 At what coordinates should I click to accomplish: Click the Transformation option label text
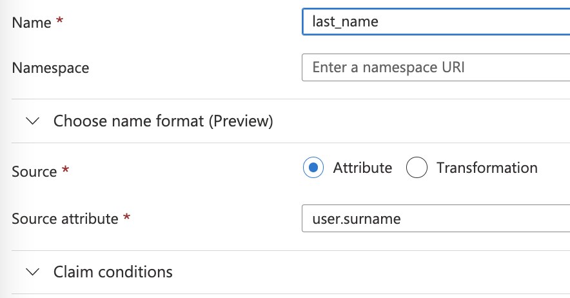[487, 168]
